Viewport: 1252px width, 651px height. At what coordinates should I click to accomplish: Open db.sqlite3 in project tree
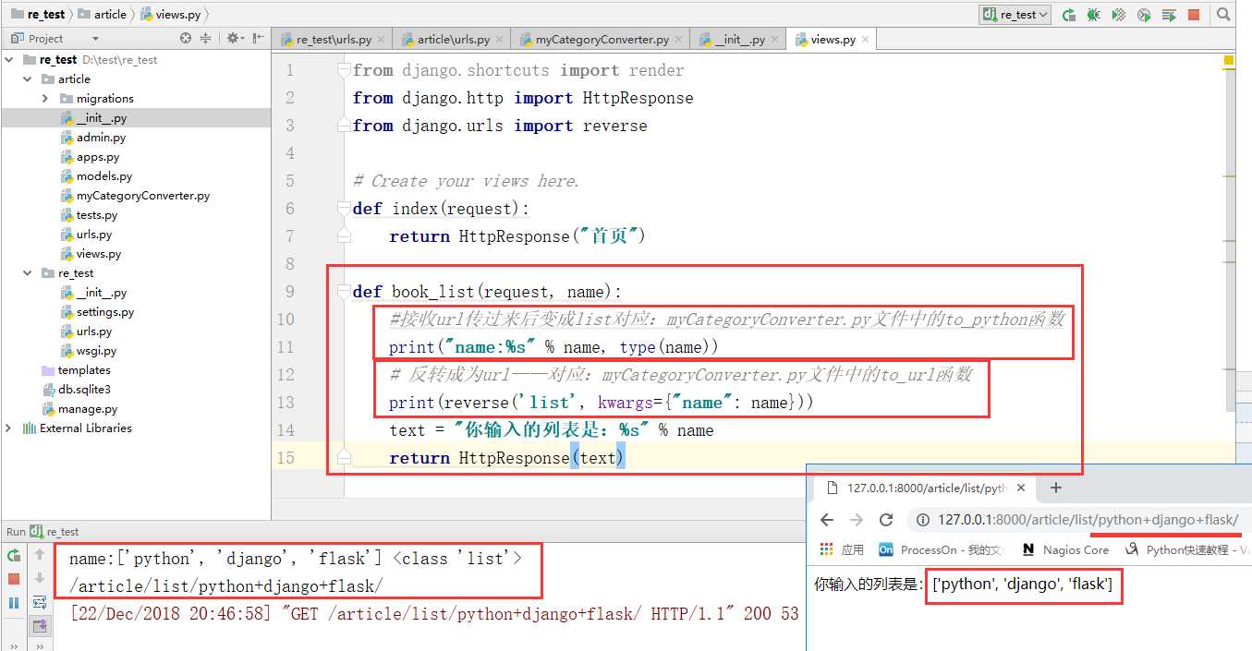pos(77,389)
